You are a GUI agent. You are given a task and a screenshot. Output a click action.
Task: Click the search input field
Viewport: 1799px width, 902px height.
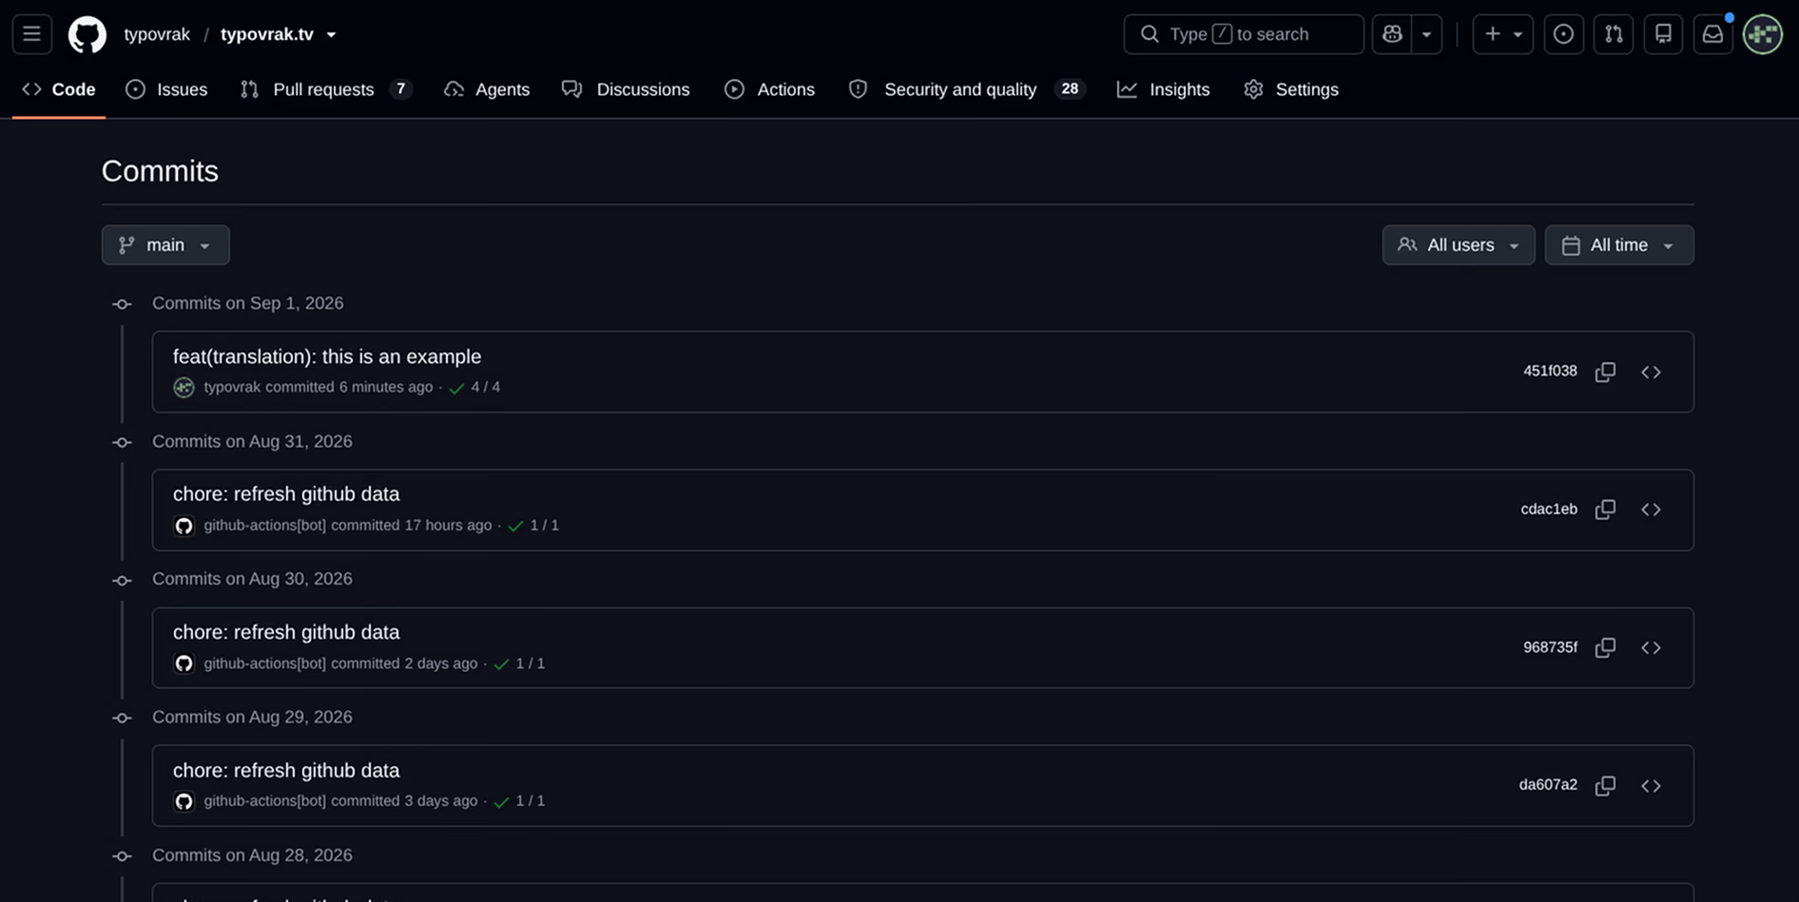(1243, 34)
